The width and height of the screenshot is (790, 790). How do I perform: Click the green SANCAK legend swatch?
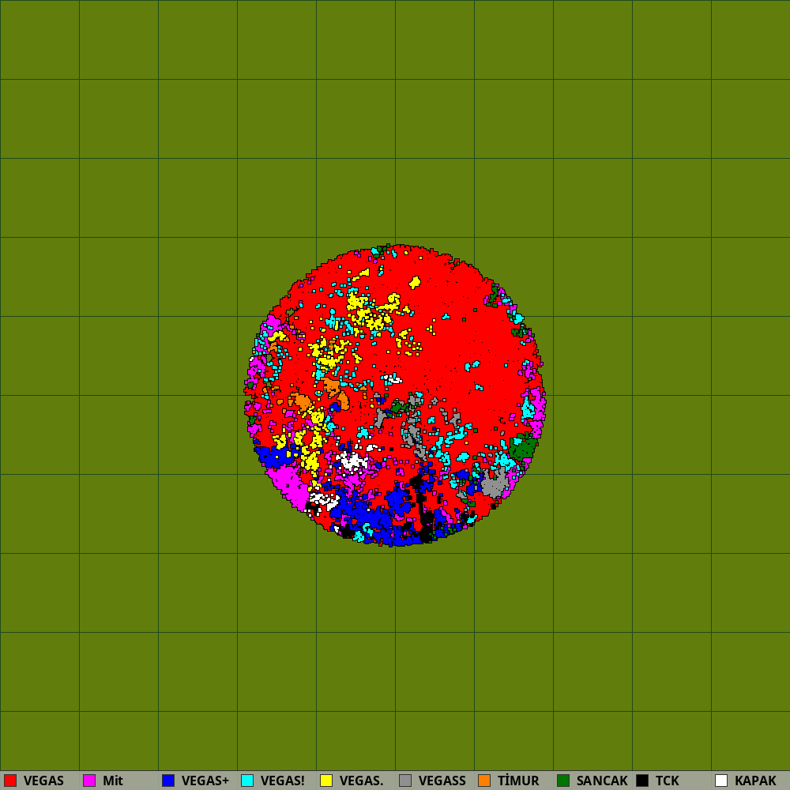click(x=563, y=781)
